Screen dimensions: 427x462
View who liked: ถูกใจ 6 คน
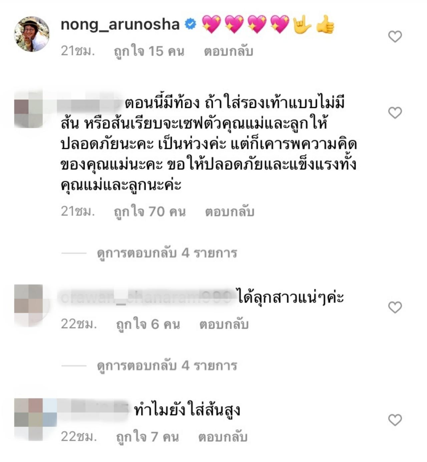pos(148,324)
